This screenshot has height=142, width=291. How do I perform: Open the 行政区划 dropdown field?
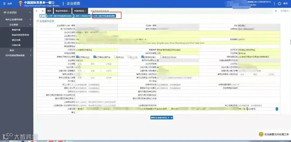pos(96,50)
